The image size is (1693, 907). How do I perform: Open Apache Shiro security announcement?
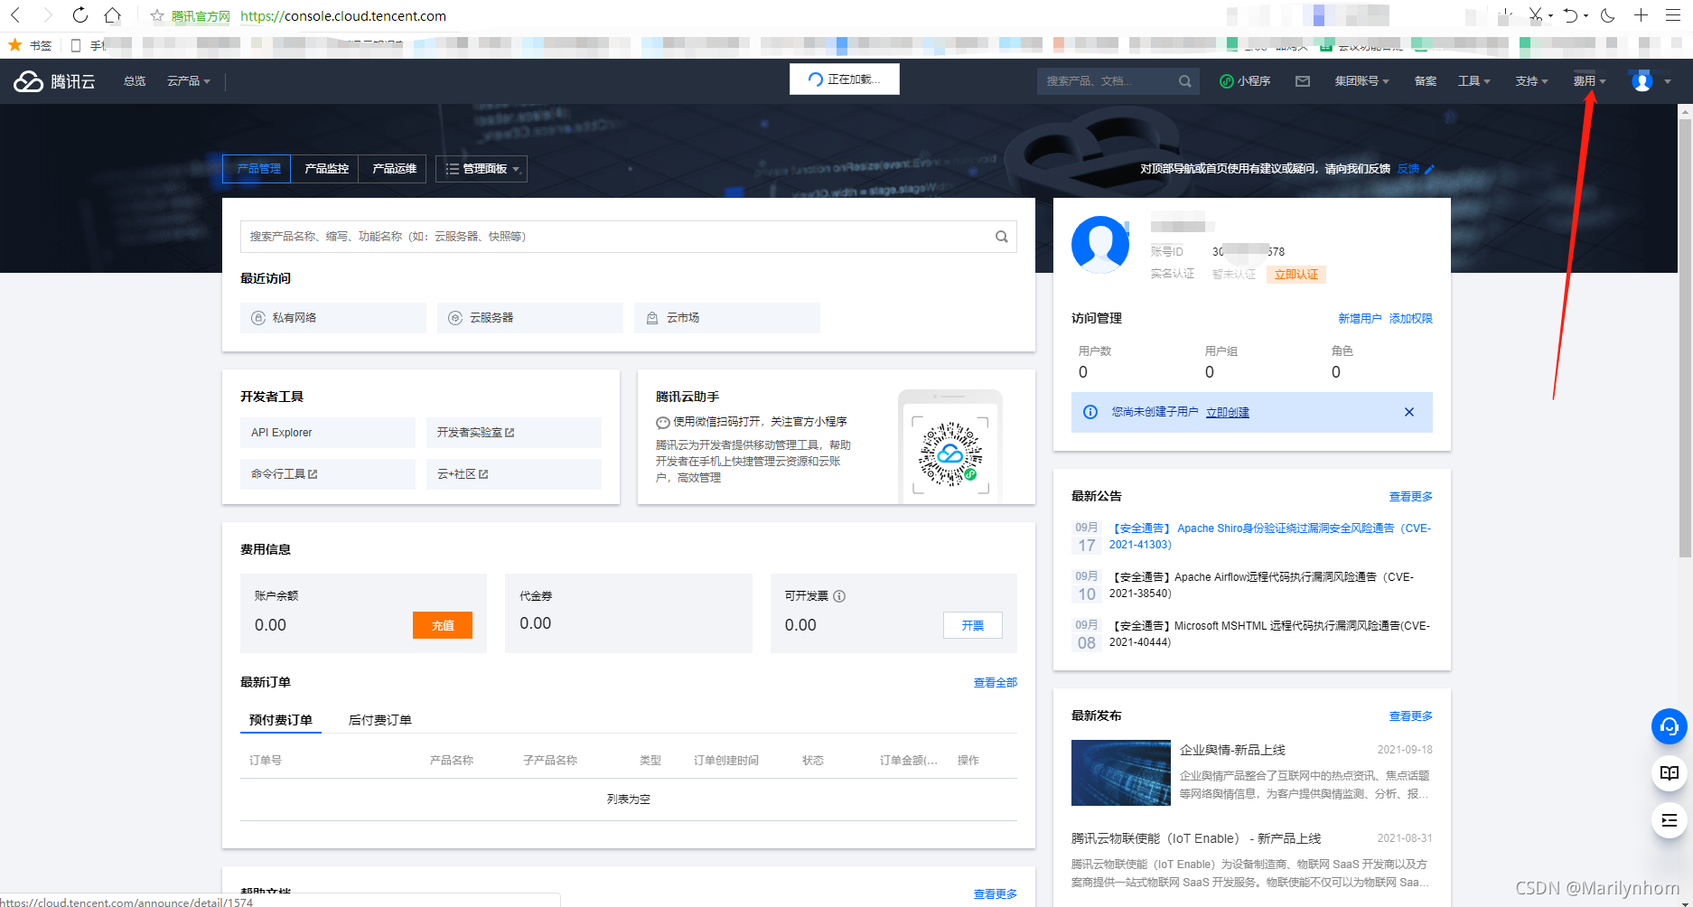(x=1269, y=537)
